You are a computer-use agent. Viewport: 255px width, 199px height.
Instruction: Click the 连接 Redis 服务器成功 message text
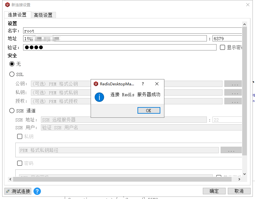[135, 94]
